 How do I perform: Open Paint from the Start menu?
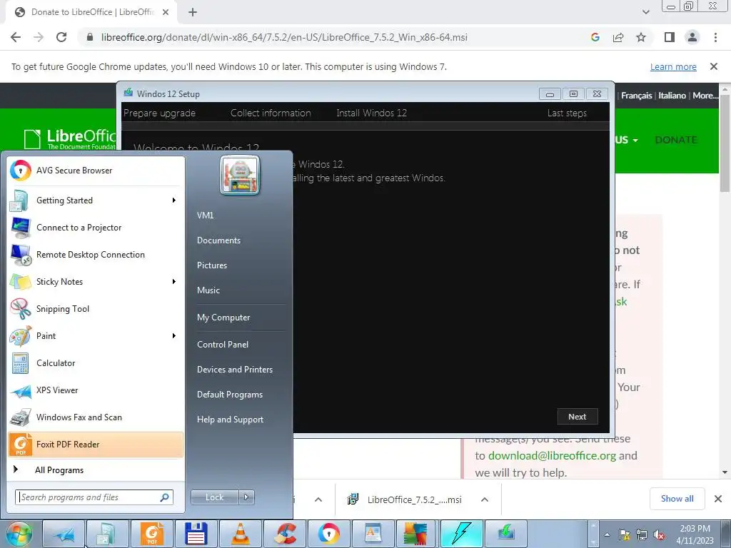point(96,335)
